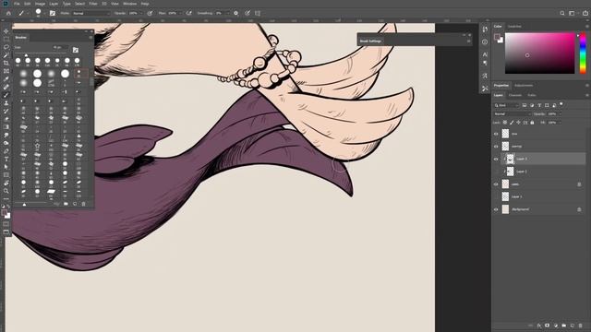The height and width of the screenshot is (332, 591).
Task: Open the File menu
Action: tap(17, 4)
